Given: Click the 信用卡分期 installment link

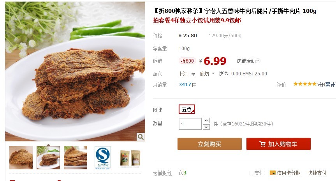Looking at the screenshot, I should click(289, 173).
